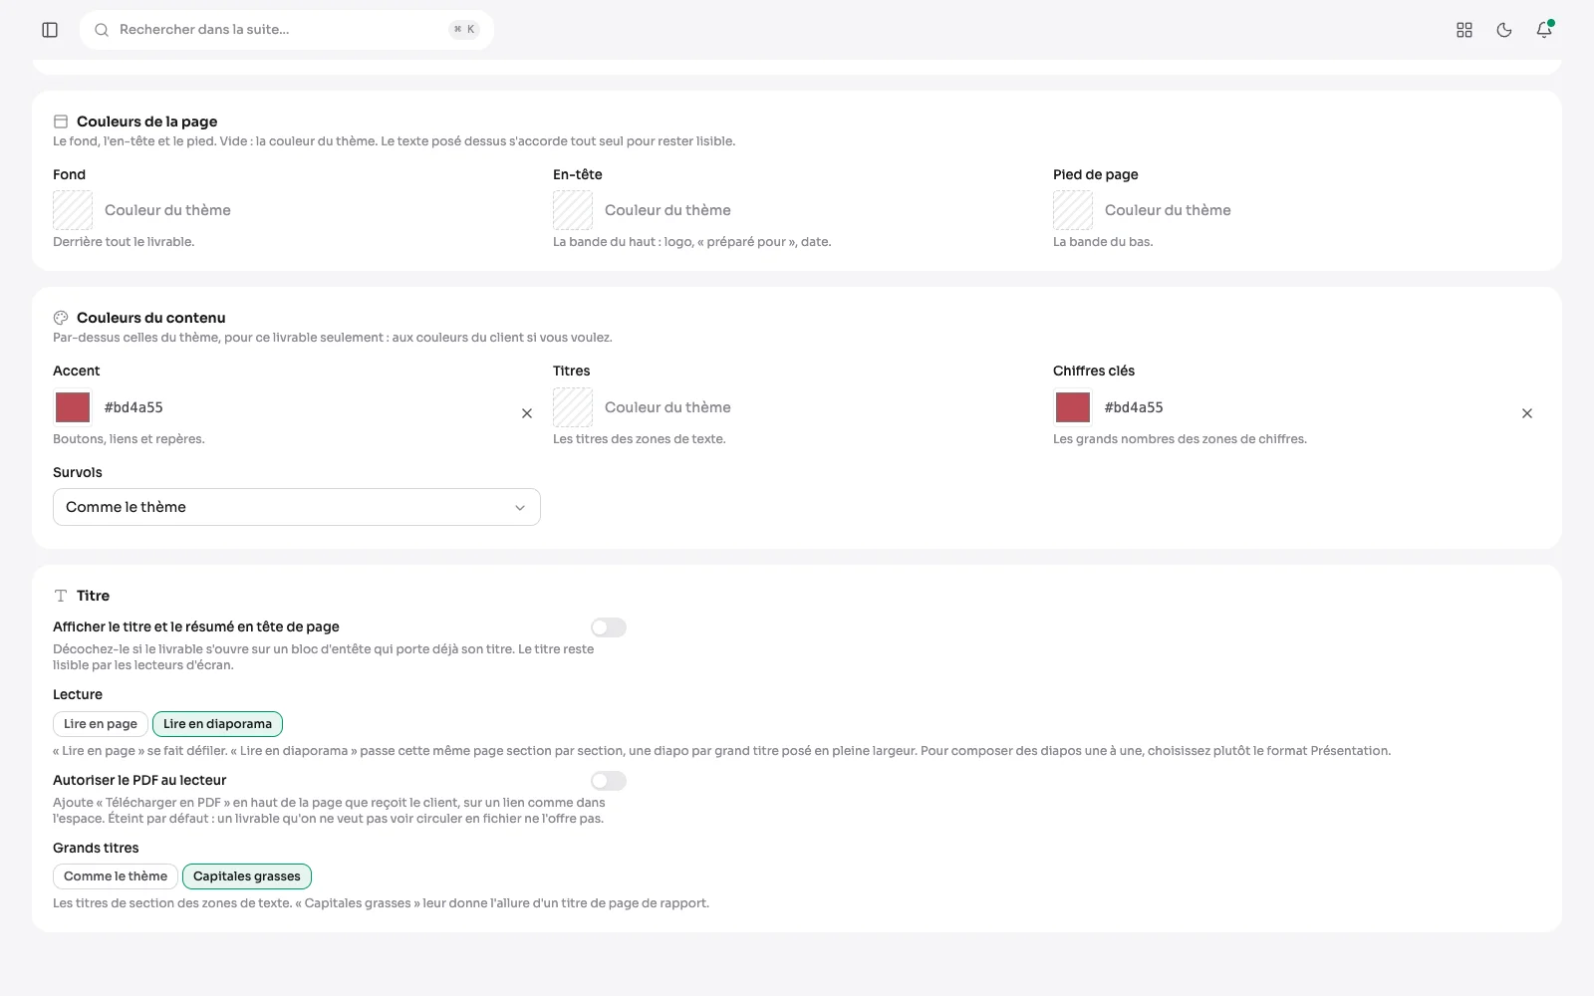Image resolution: width=1594 pixels, height=996 pixels.
Task: Click the Autoriser le PDF au lecteur label
Action: click(x=139, y=780)
